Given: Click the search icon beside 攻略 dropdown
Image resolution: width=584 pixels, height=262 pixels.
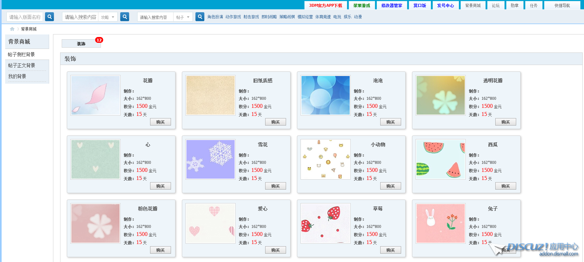Looking at the screenshot, I should click(125, 17).
